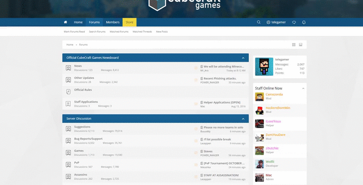363x185 pixels.
Task: Click the Other Updates forum node icon
Action: click(69, 80)
